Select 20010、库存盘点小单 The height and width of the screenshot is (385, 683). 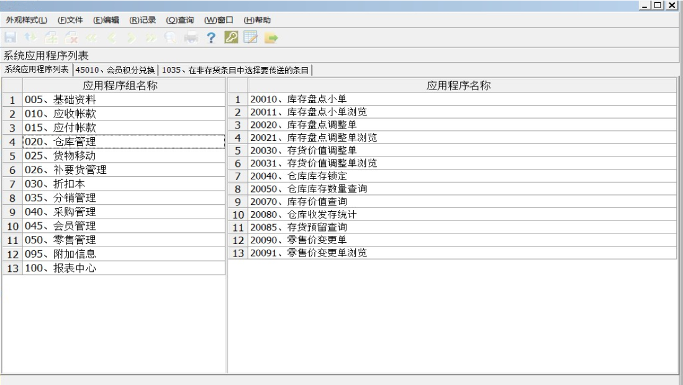(462, 99)
